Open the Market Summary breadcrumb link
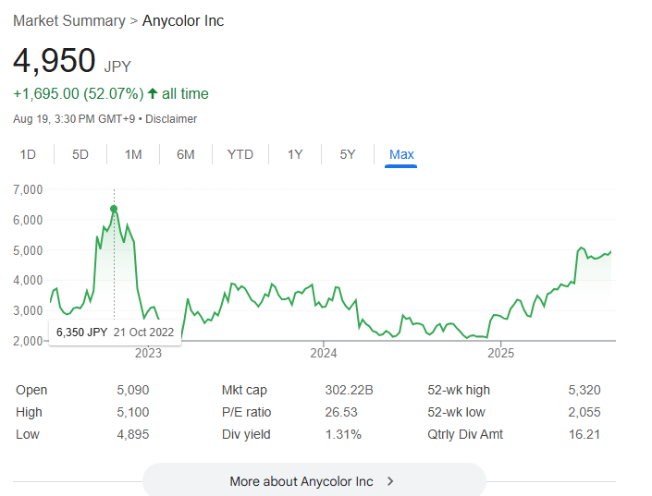This screenshot has height=496, width=652. tap(68, 20)
